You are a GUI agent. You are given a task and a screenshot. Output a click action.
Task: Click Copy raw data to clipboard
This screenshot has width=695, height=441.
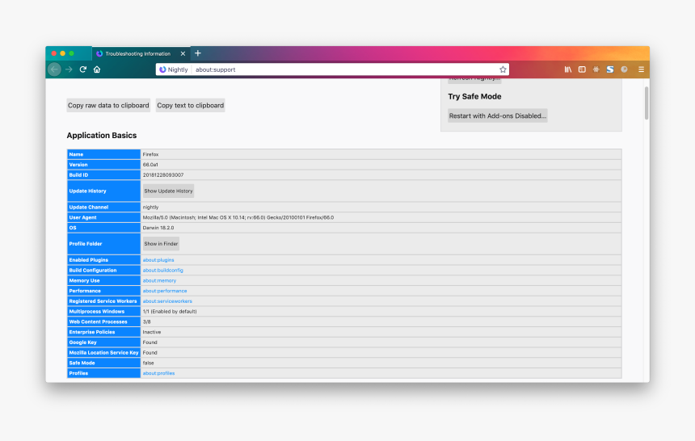click(108, 106)
